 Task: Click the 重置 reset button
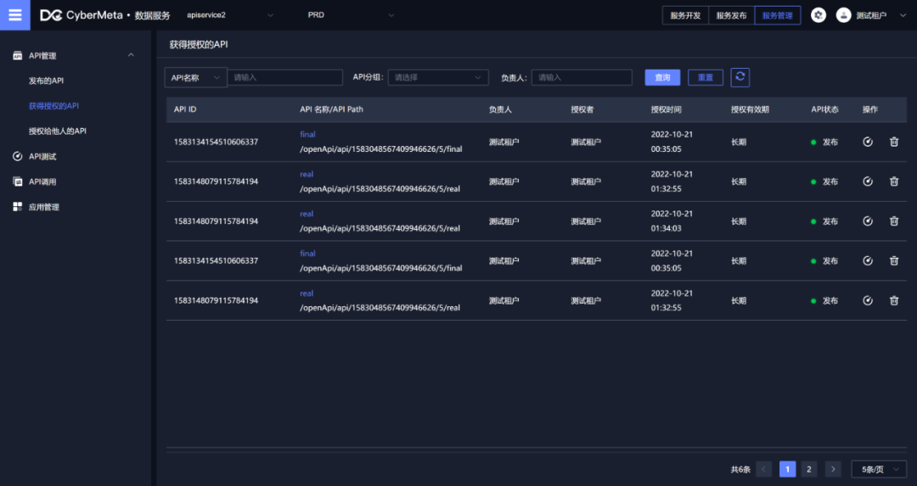tap(706, 77)
